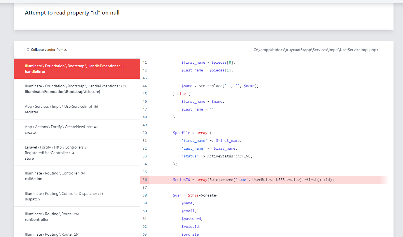Screen dimensions: 403x237
Task: Select the highlighted line 56 of code
Action: pyautogui.click(x=251, y=179)
